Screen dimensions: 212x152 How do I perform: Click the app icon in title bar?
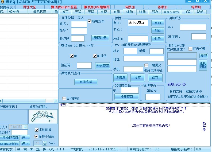(x=2, y=2)
